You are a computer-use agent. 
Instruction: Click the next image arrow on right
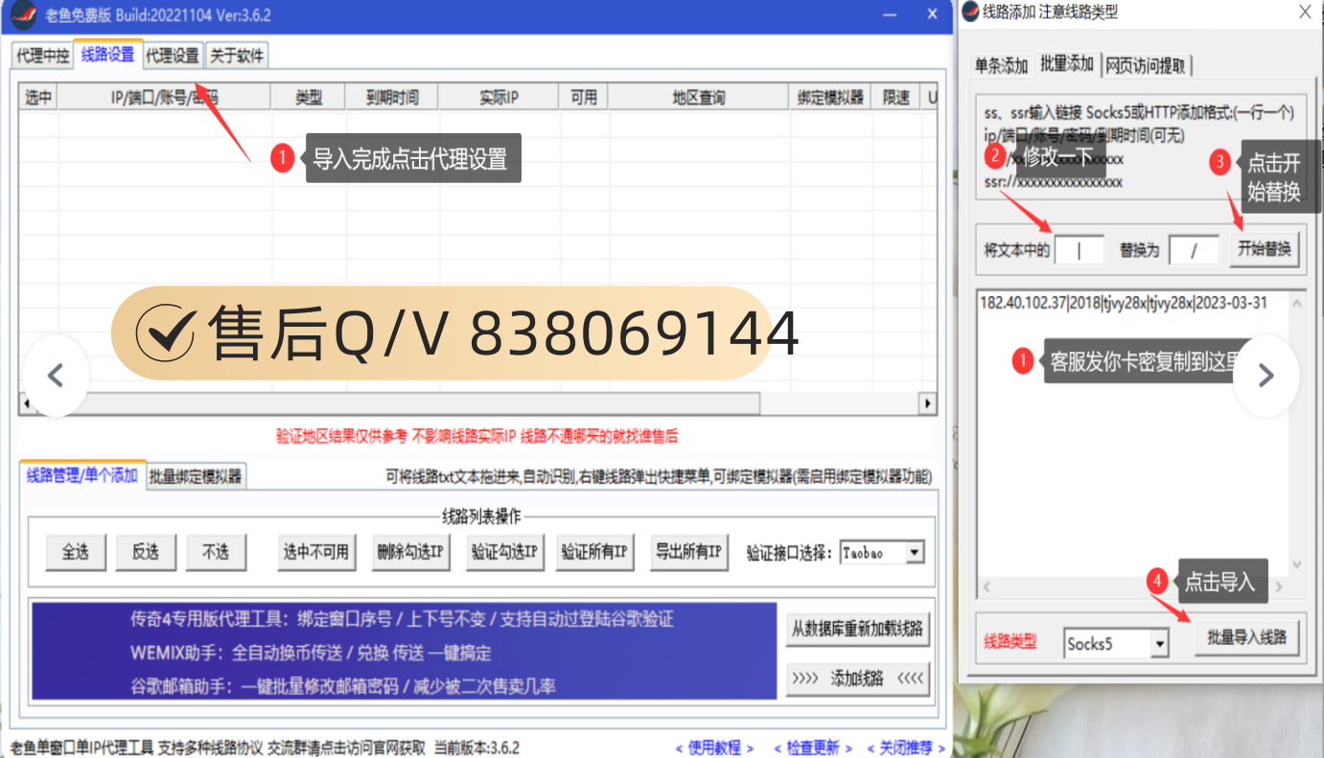1266,376
